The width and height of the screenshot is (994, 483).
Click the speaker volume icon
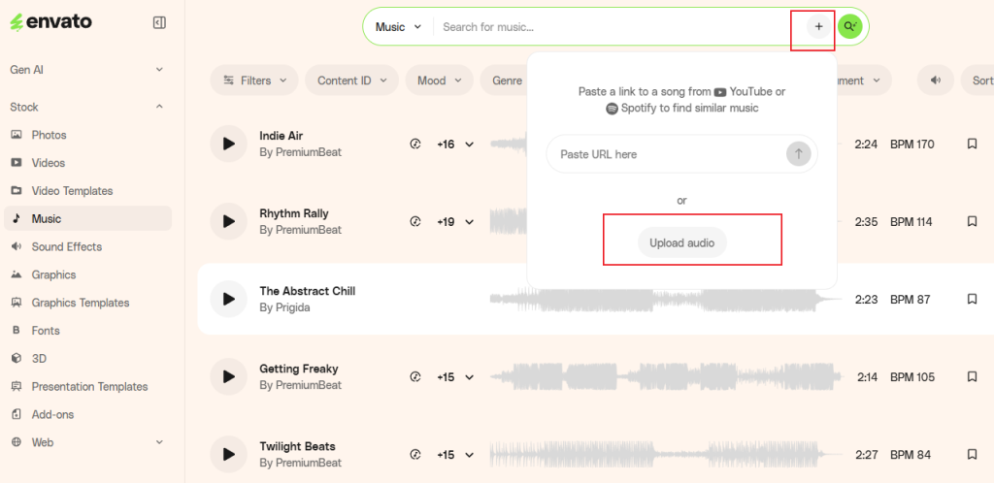tap(936, 80)
